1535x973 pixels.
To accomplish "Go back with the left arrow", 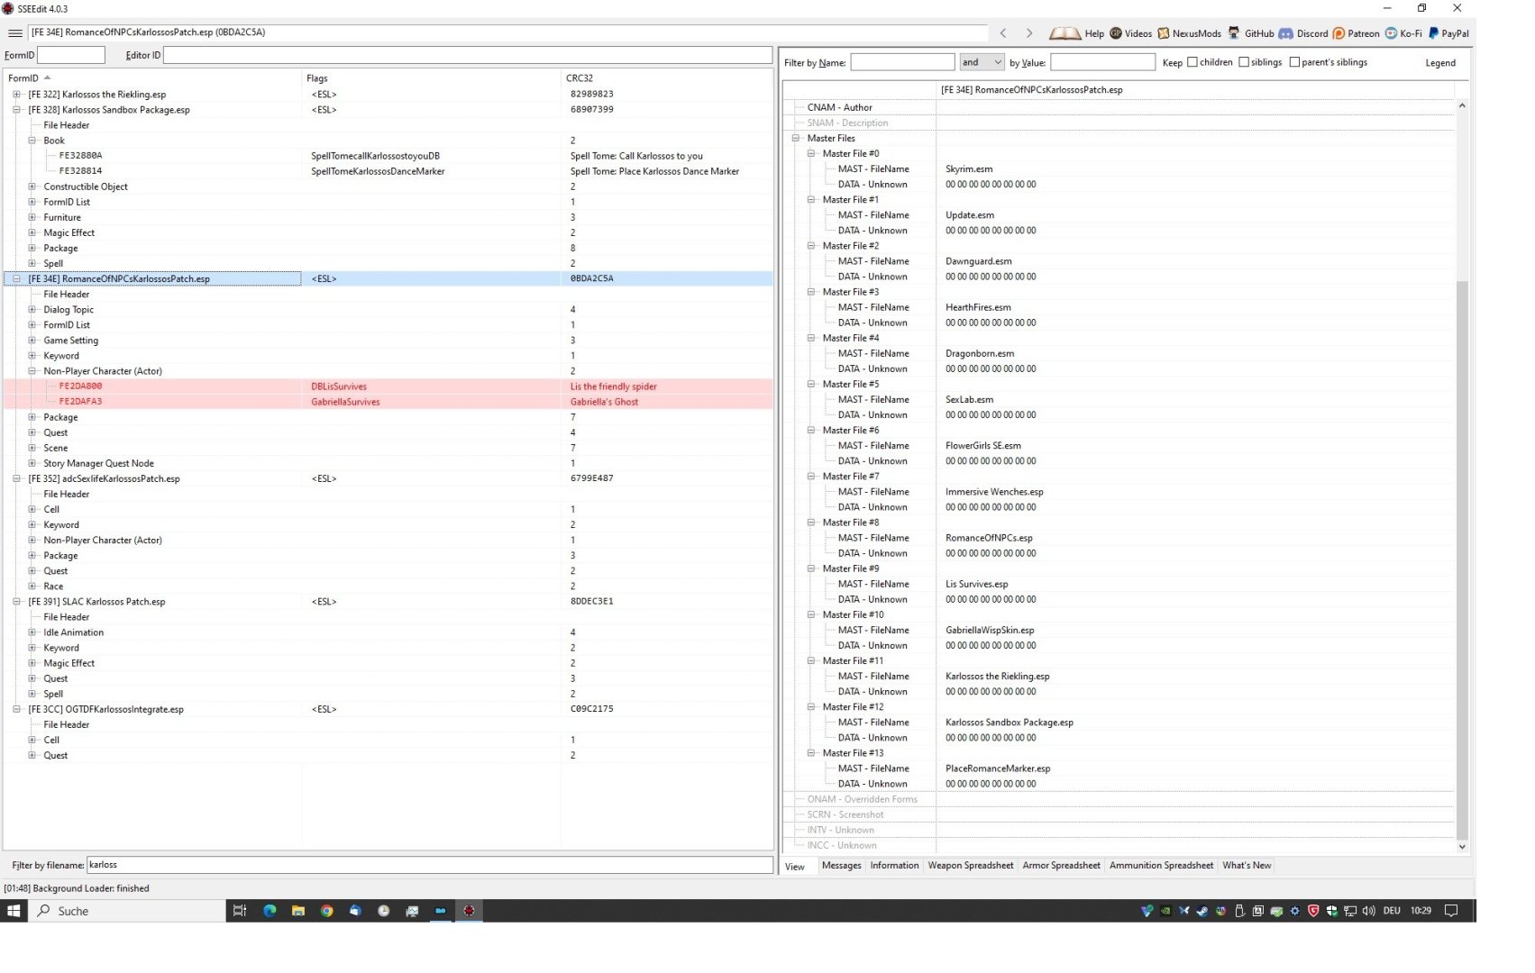I will pos(1003,33).
